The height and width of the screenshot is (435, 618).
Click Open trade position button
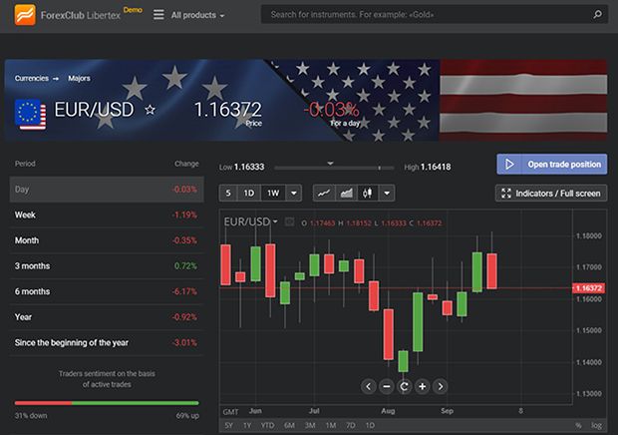(x=551, y=164)
